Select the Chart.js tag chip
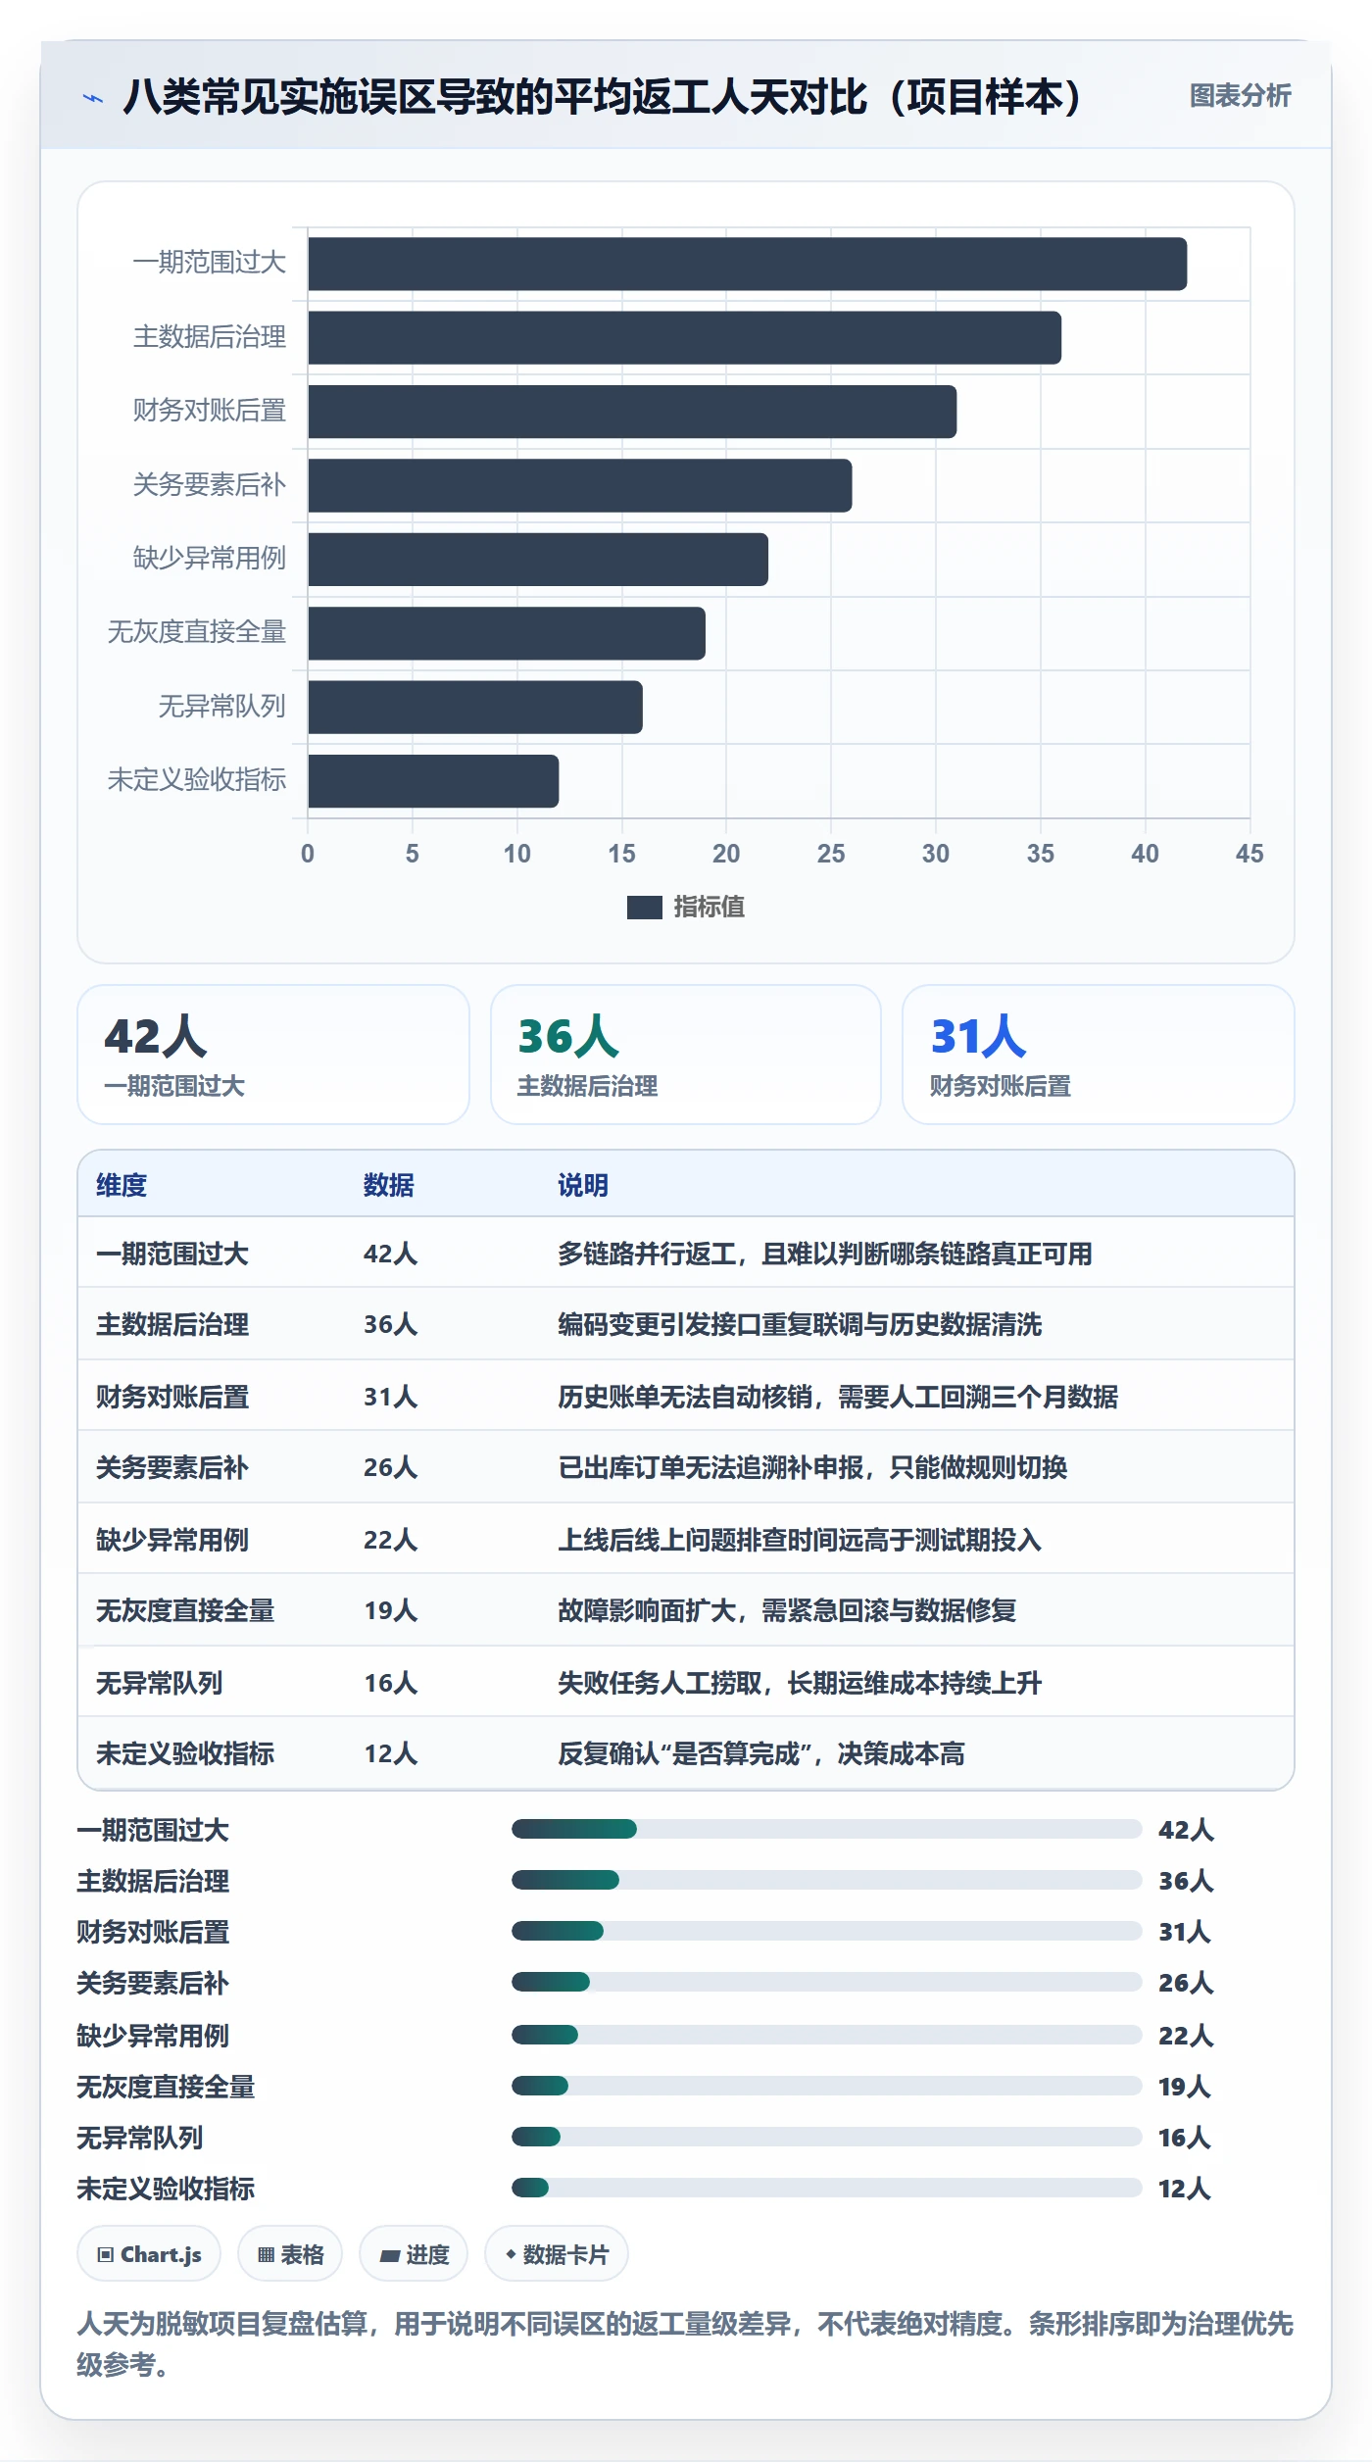1372x2462 pixels. pos(149,2254)
